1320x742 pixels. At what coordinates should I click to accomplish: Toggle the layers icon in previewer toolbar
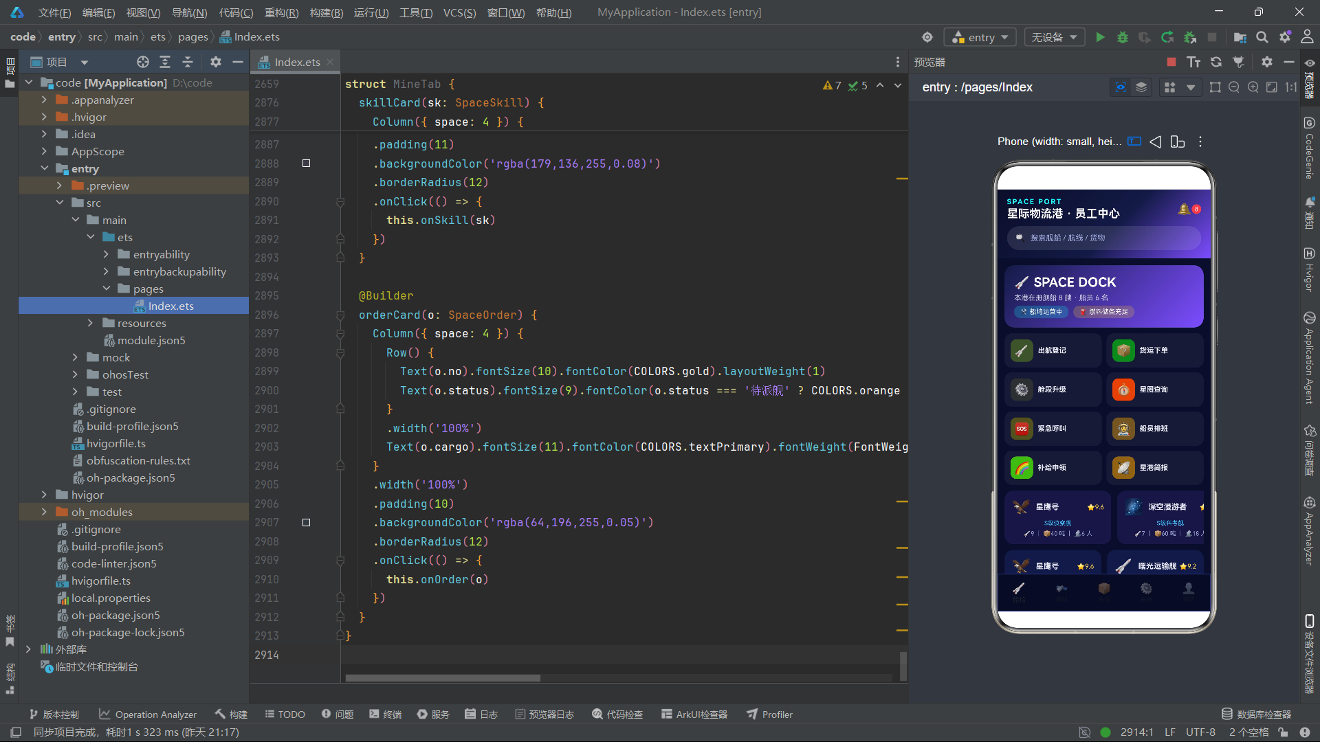coord(1141,87)
